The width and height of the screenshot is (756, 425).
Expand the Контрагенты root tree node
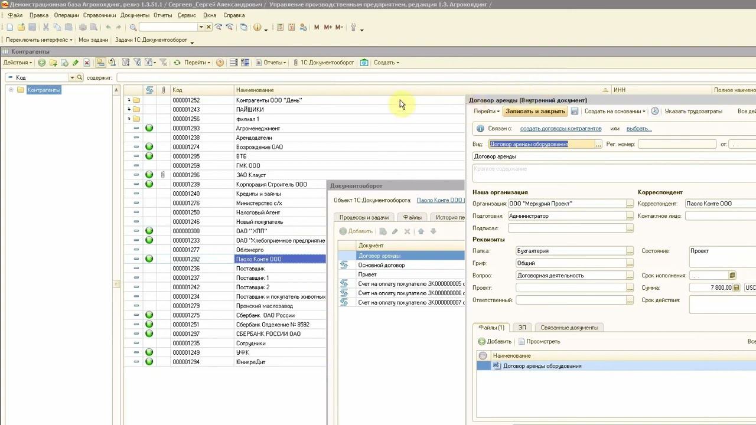pyautogui.click(x=11, y=90)
